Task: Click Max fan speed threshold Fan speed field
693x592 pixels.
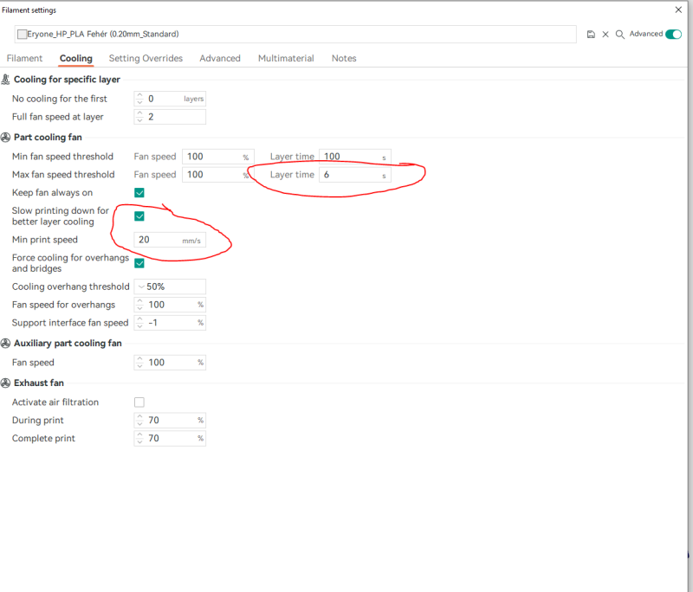Action: 218,174
